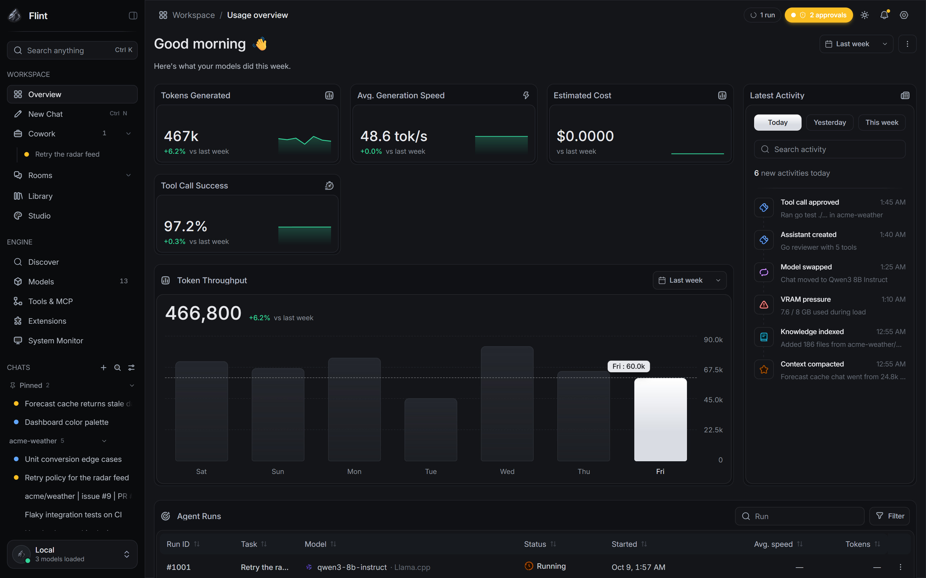Switch to the This week tab
926x578 pixels.
[882, 122]
